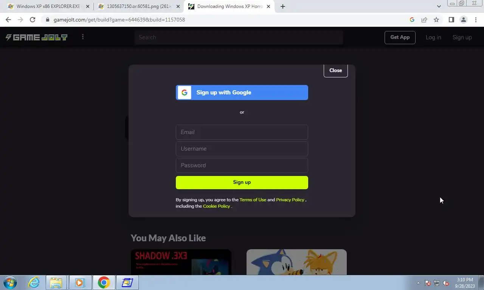
Task: Open the Terms of Use link
Action: point(253,200)
